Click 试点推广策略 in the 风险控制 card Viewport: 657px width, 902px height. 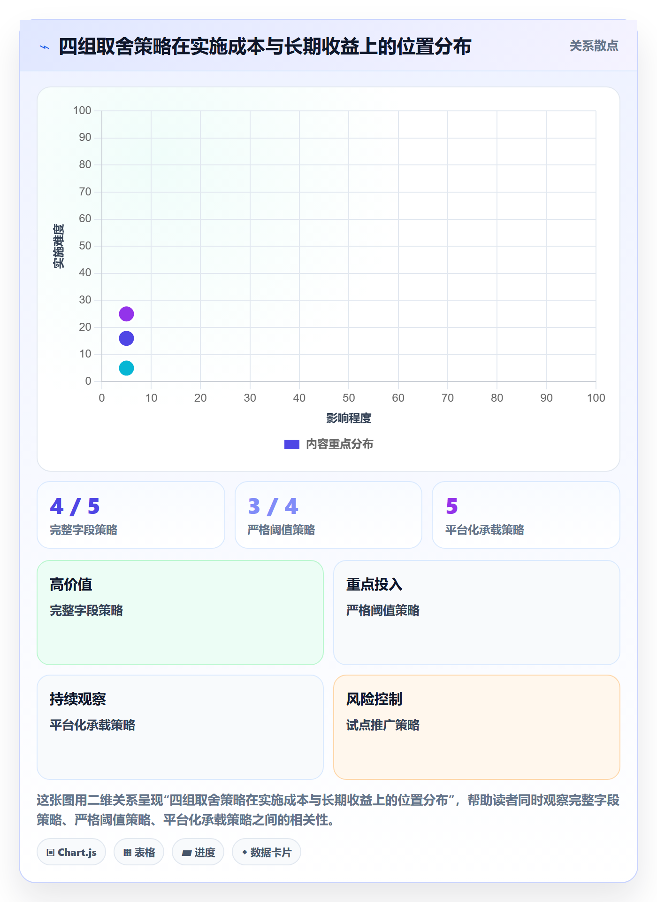(x=383, y=725)
